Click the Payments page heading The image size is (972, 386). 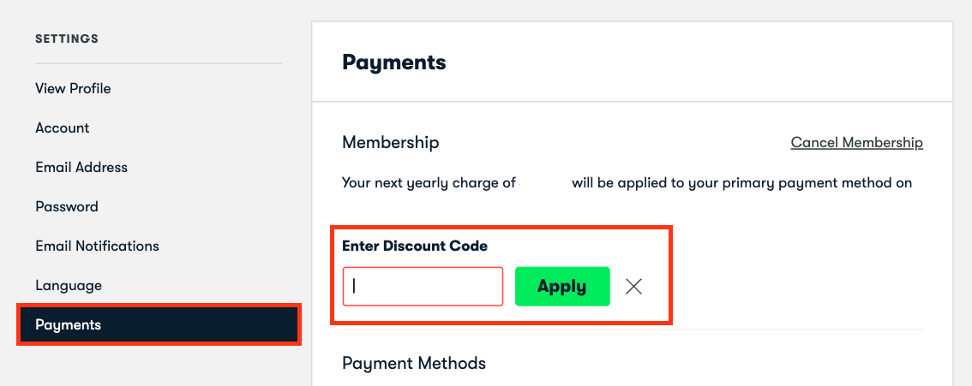point(393,62)
